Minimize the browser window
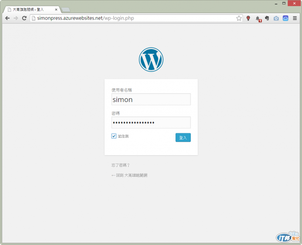 (x=276, y=3)
